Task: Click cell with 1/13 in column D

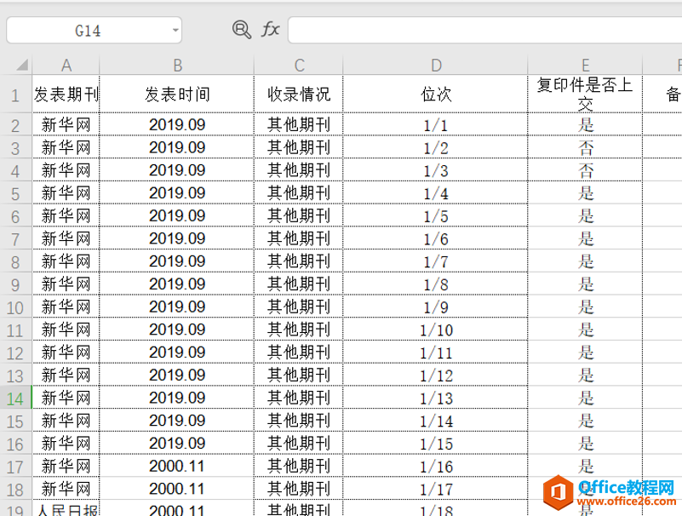Action: [x=436, y=398]
